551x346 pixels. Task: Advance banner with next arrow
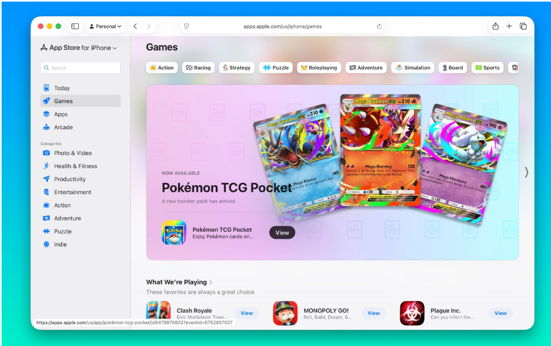(526, 172)
